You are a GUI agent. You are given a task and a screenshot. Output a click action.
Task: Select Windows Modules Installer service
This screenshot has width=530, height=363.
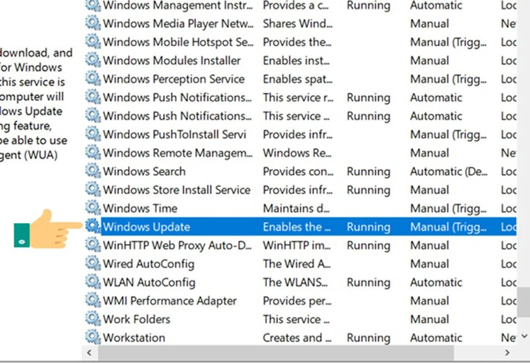click(172, 60)
